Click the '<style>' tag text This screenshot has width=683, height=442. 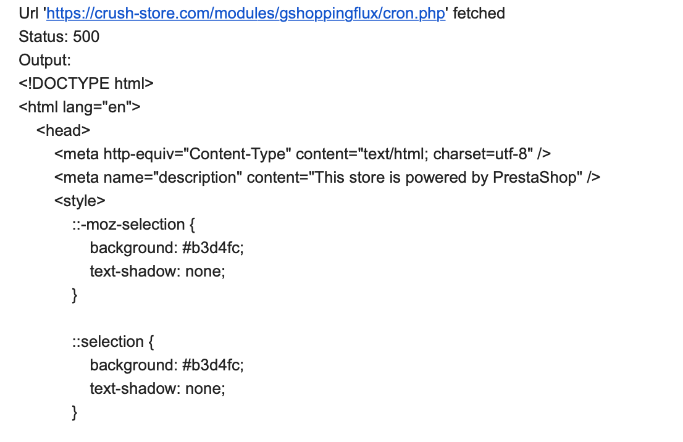(x=80, y=201)
